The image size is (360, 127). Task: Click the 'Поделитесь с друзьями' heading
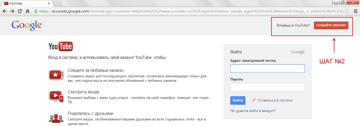[90, 114]
